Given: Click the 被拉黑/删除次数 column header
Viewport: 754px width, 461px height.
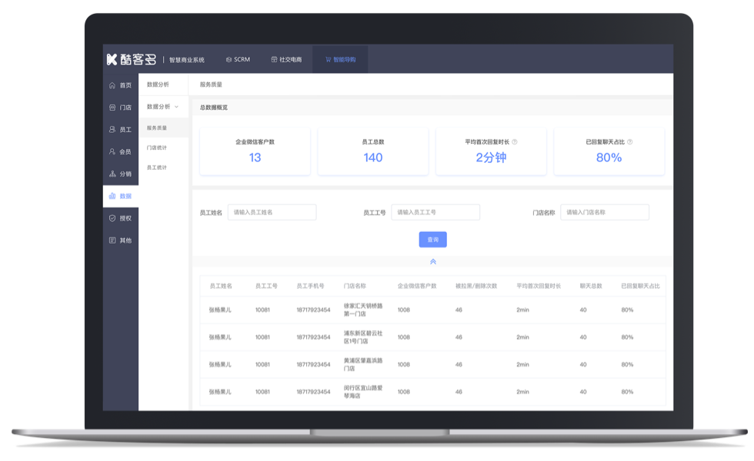Looking at the screenshot, I should (476, 286).
